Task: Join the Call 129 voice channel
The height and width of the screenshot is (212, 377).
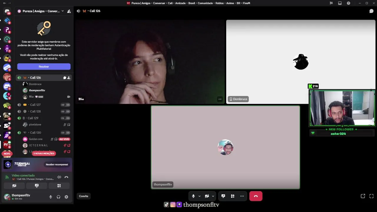Action: 44,118
